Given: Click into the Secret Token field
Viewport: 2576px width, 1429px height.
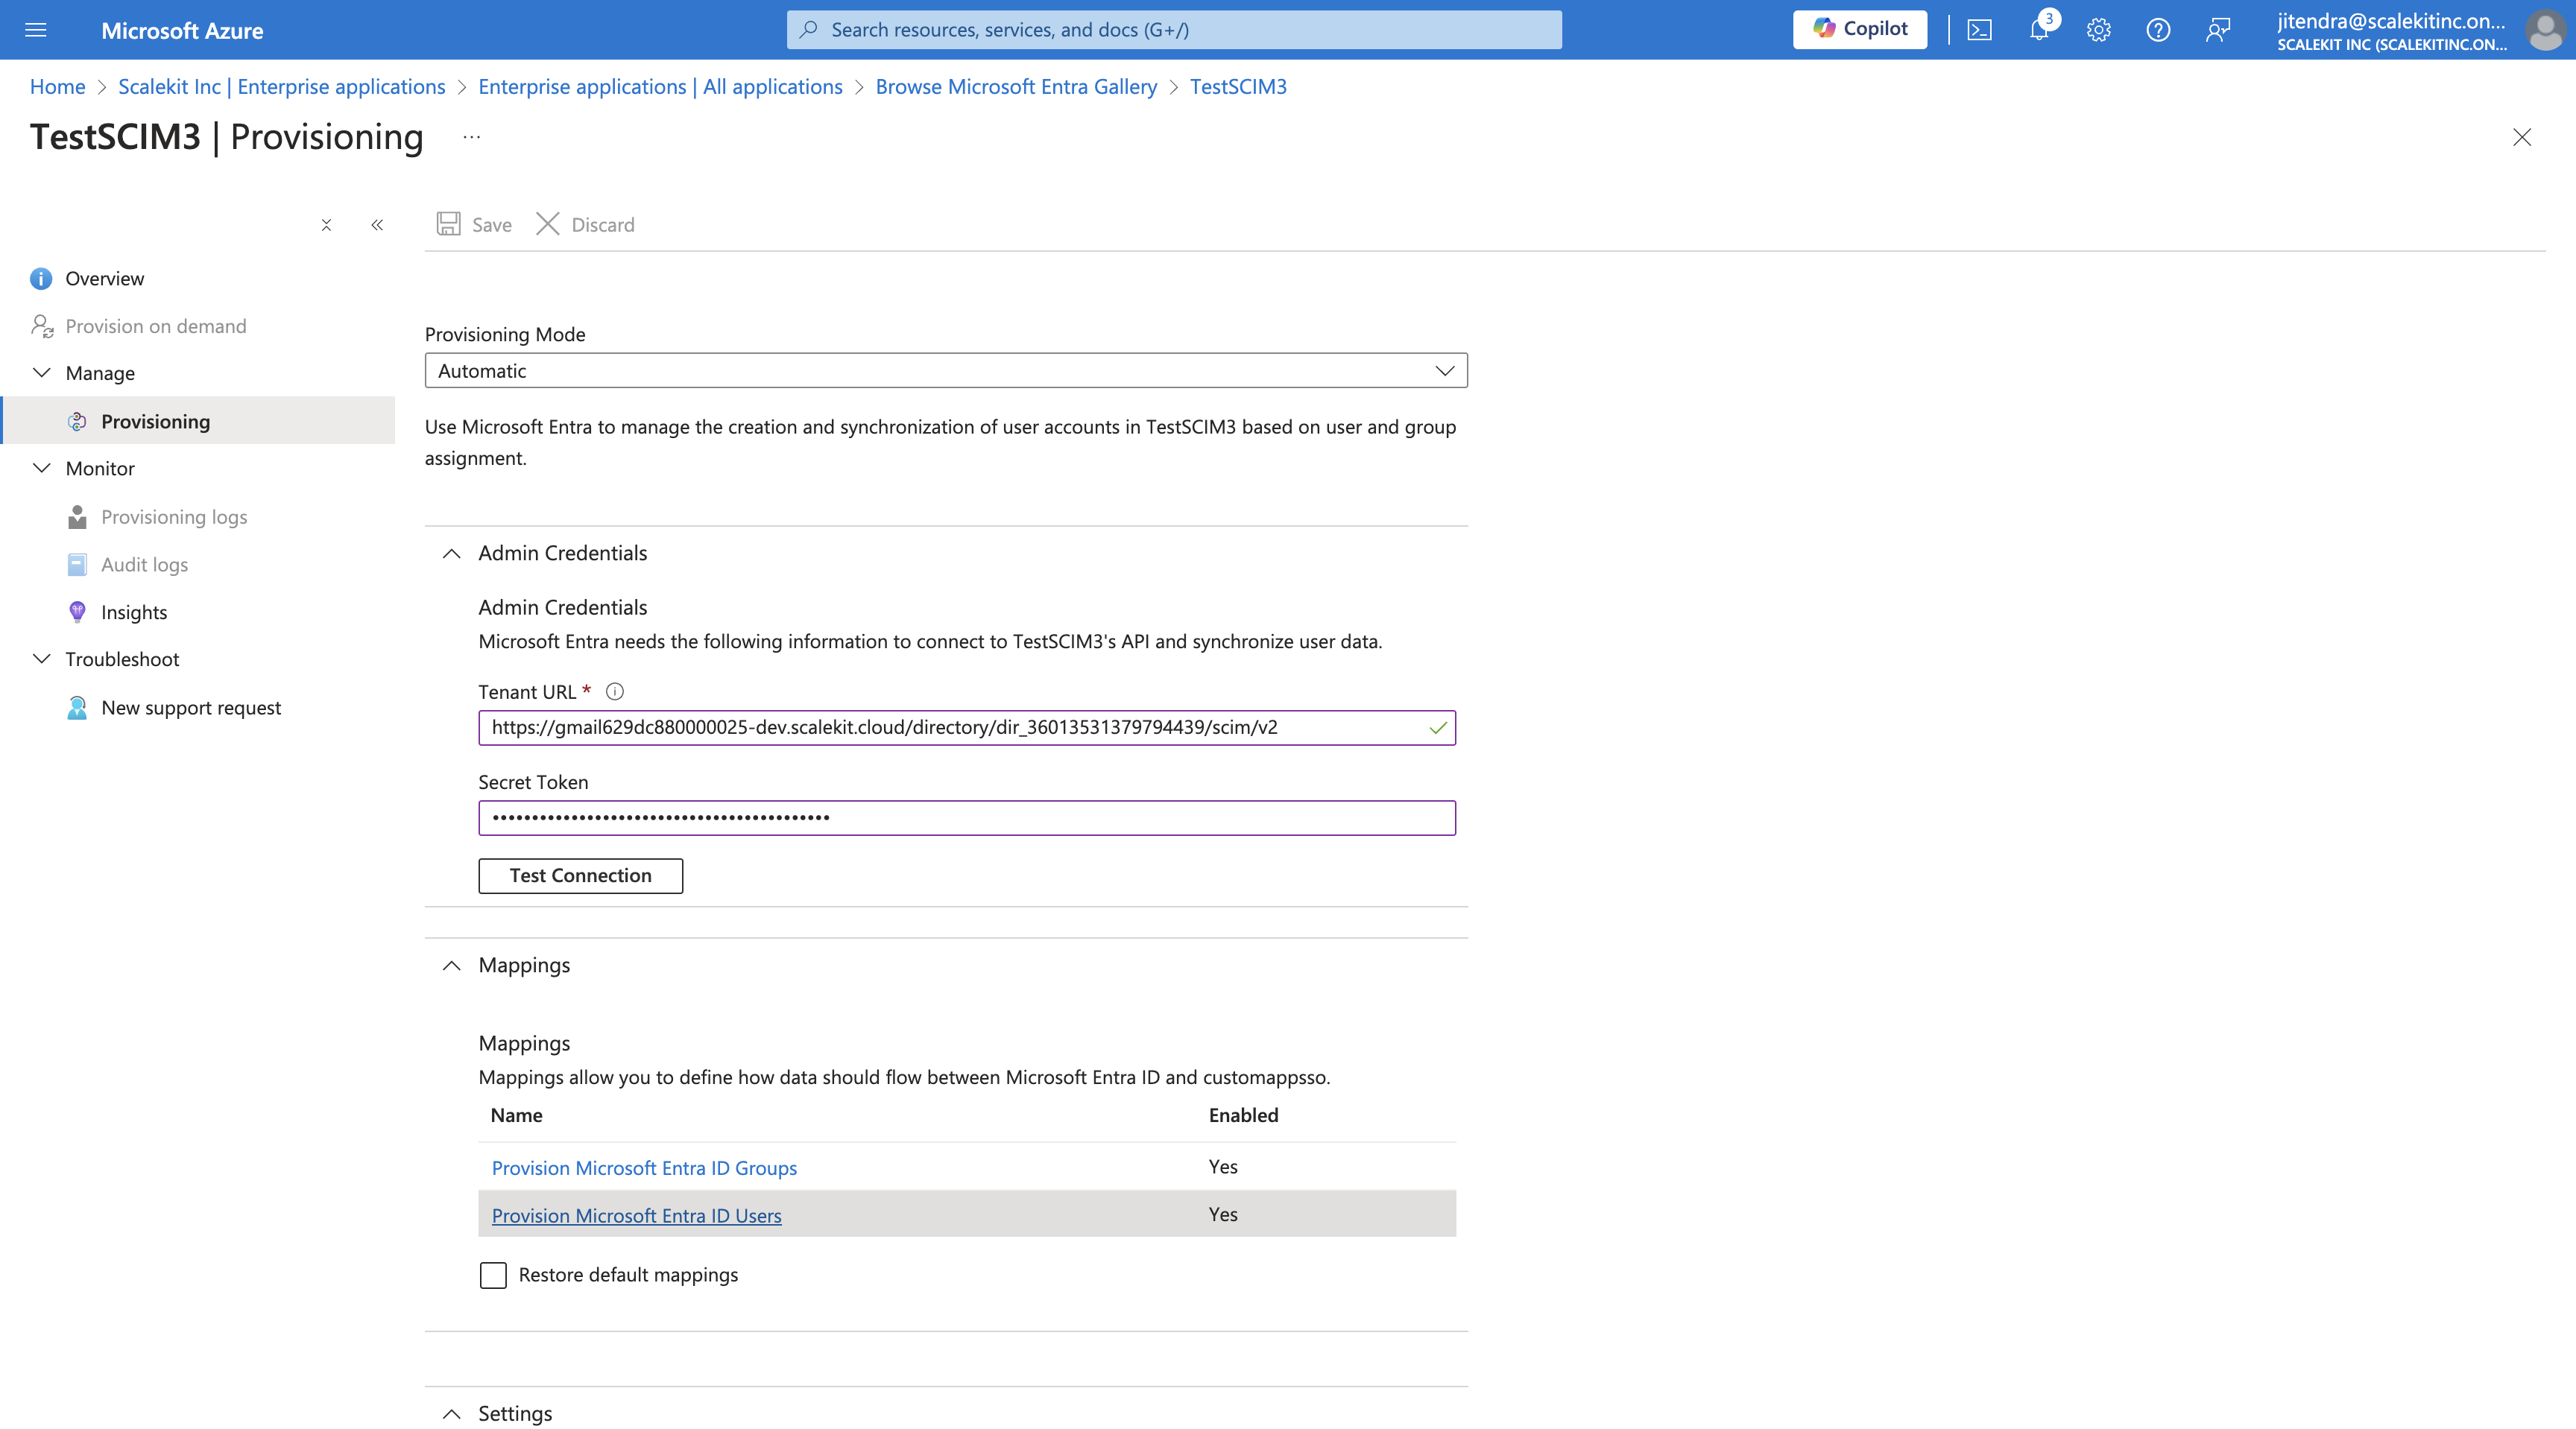Looking at the screenshot, I should (967, 817).
